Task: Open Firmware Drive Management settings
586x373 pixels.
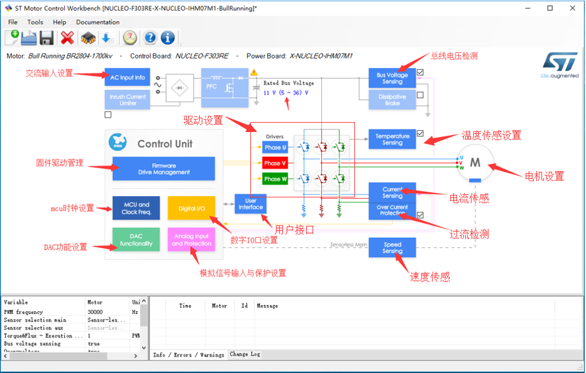Action: [163, 169]
